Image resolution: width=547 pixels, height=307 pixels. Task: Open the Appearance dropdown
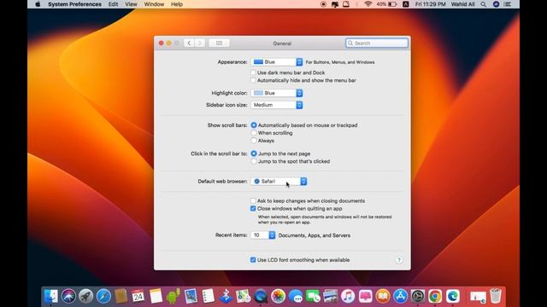pos(277,62)
